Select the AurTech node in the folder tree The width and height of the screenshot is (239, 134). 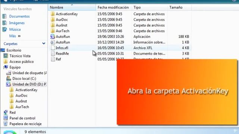22,107
